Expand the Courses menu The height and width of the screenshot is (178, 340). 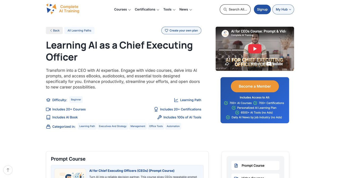122,10
